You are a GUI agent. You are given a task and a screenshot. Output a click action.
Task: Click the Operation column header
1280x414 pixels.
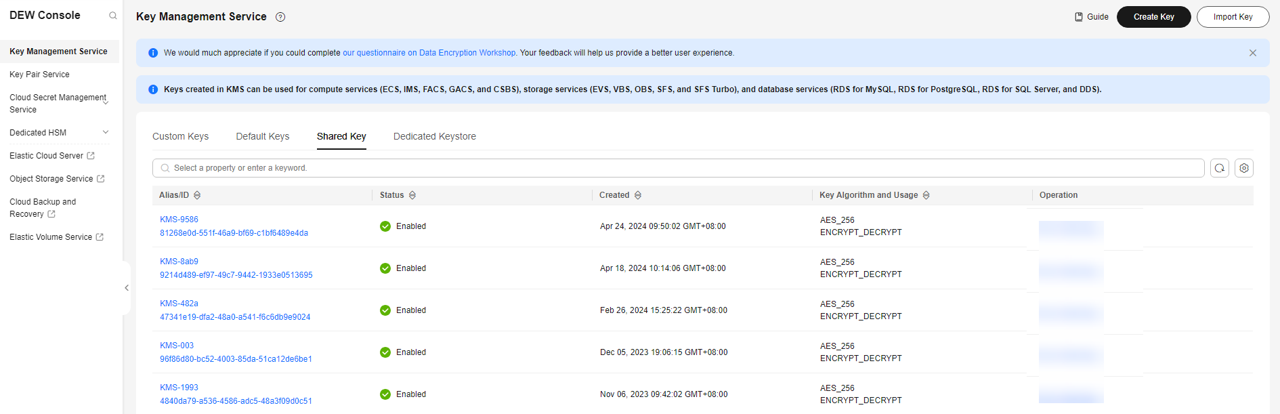(x=1059, y=195)
